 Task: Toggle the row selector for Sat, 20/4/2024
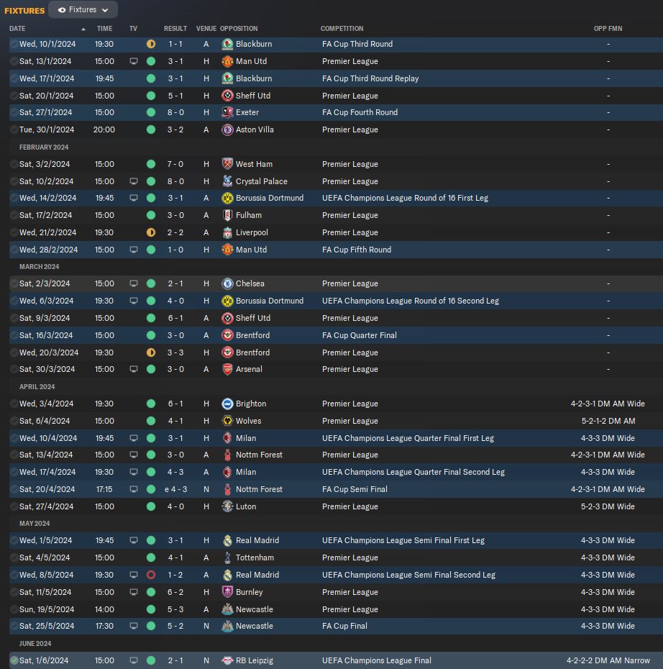(x=14, y=489)
